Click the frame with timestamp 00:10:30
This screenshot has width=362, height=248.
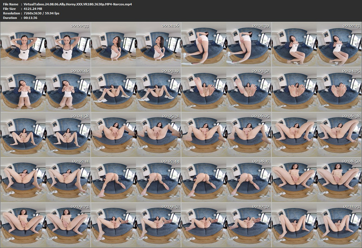226,225
